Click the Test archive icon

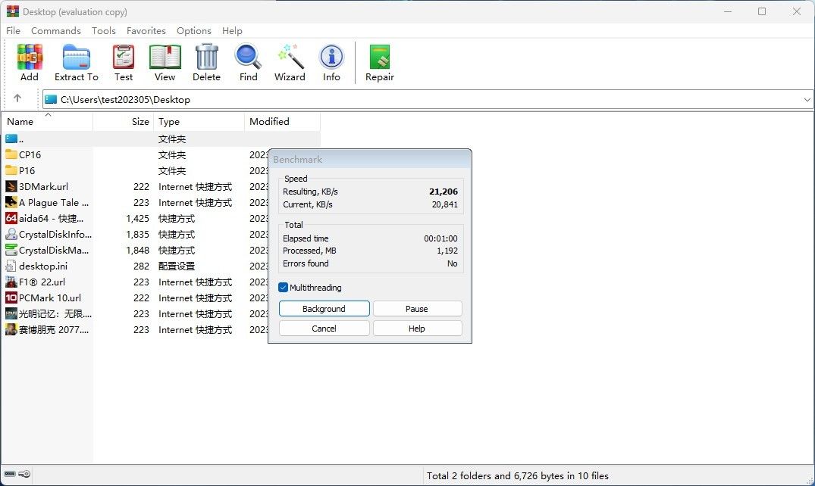tap(124, 58)
